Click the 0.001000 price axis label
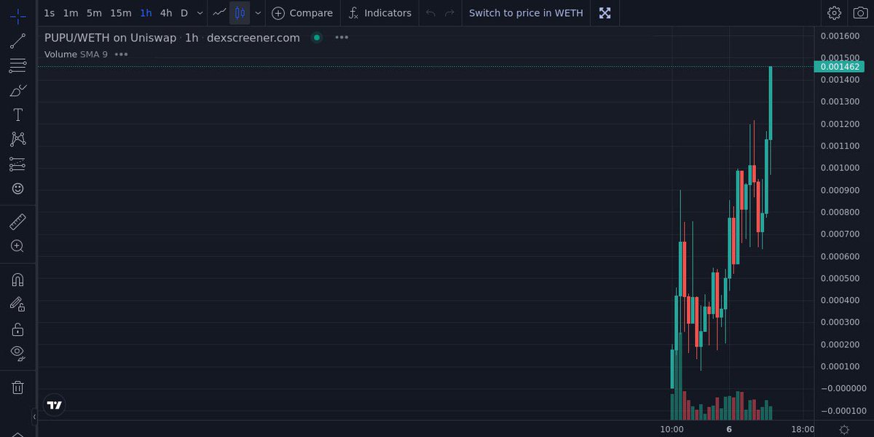This screenshot has width=874, height=437. [840, 168]
